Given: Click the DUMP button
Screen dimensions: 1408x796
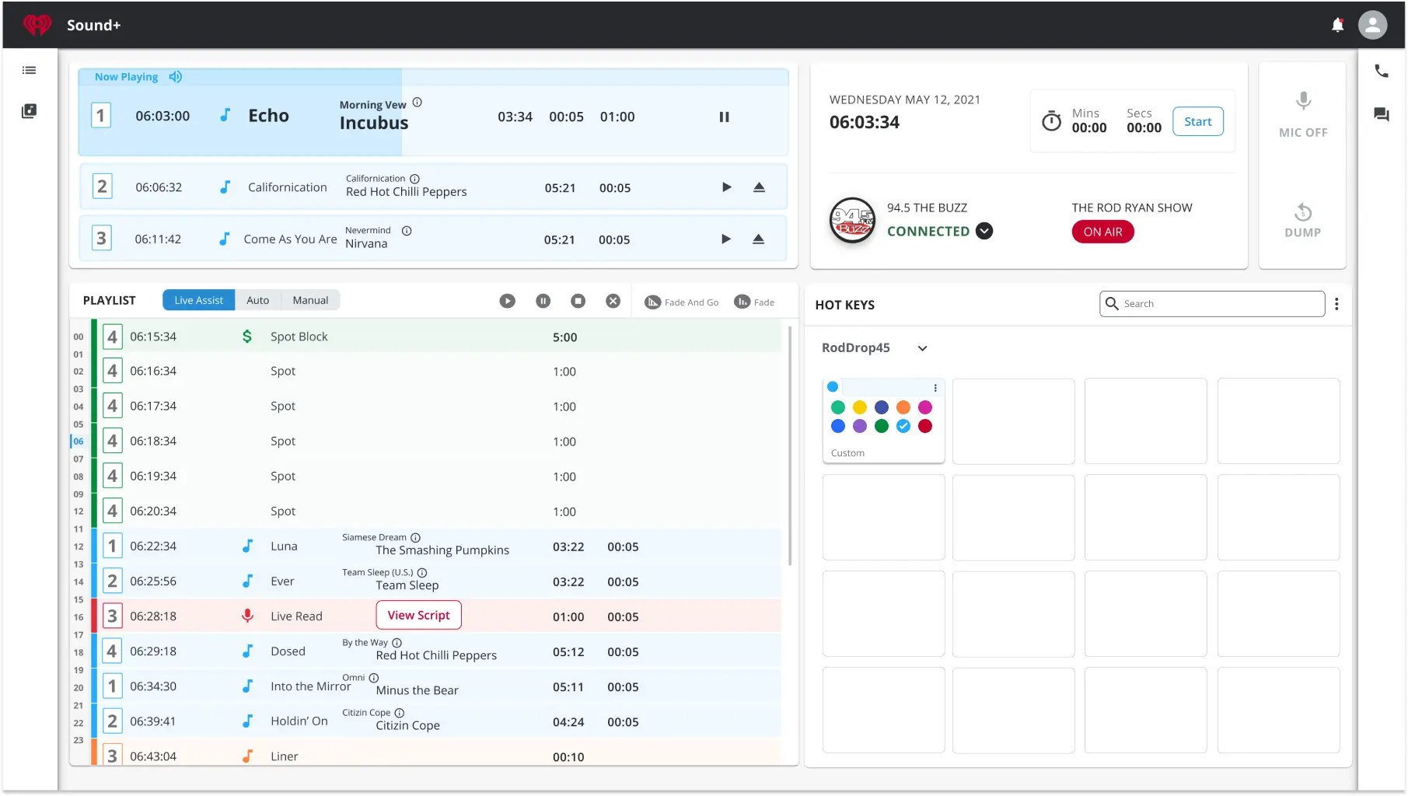Looking at the screenshot, I should coord(1303,221).
